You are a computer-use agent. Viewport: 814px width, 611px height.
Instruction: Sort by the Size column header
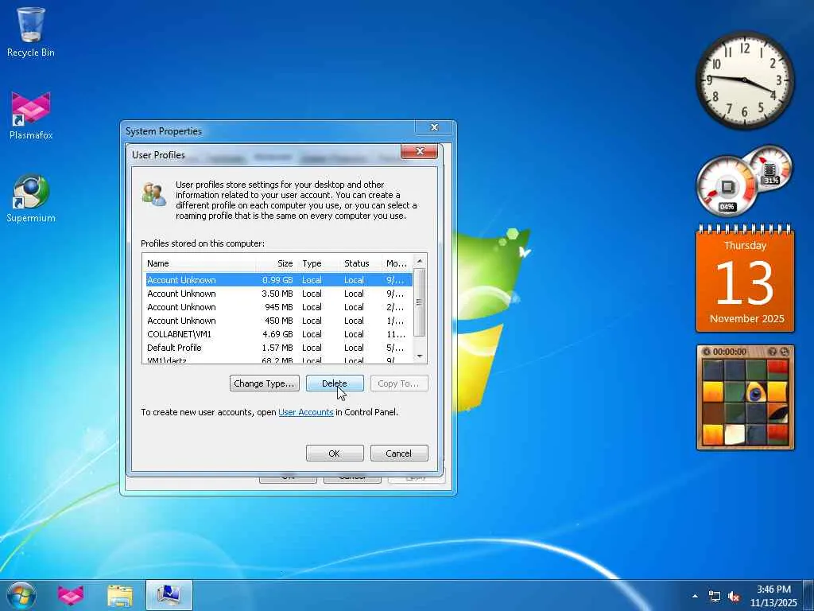pyautogui.click(x=277, y=263)
